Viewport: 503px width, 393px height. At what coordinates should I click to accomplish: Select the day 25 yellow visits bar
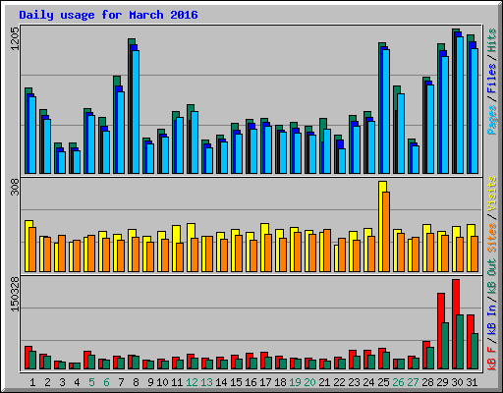tap(381, 226)
